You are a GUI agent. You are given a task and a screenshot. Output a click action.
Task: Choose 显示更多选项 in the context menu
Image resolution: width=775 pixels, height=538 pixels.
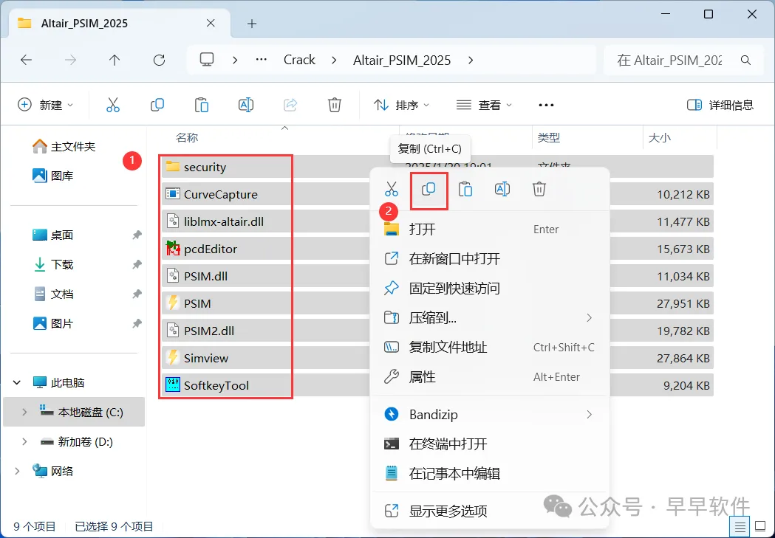[490, 511]
